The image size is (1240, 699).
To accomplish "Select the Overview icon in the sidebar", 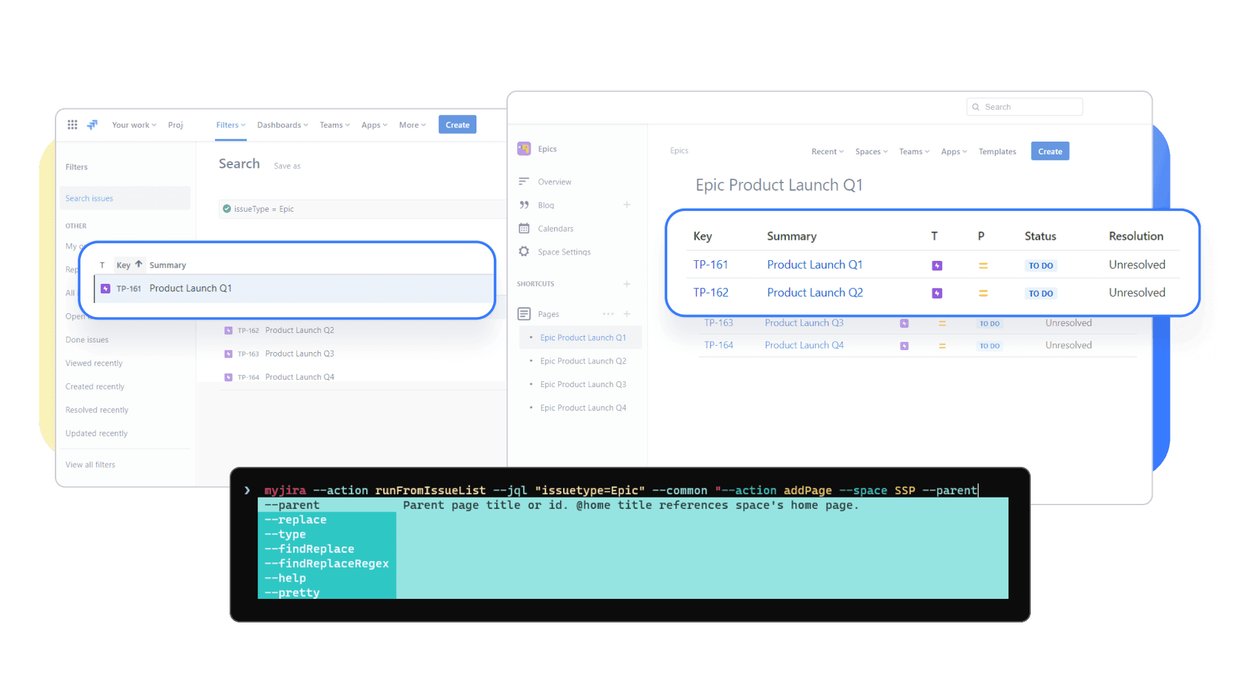I will (524, 181).
